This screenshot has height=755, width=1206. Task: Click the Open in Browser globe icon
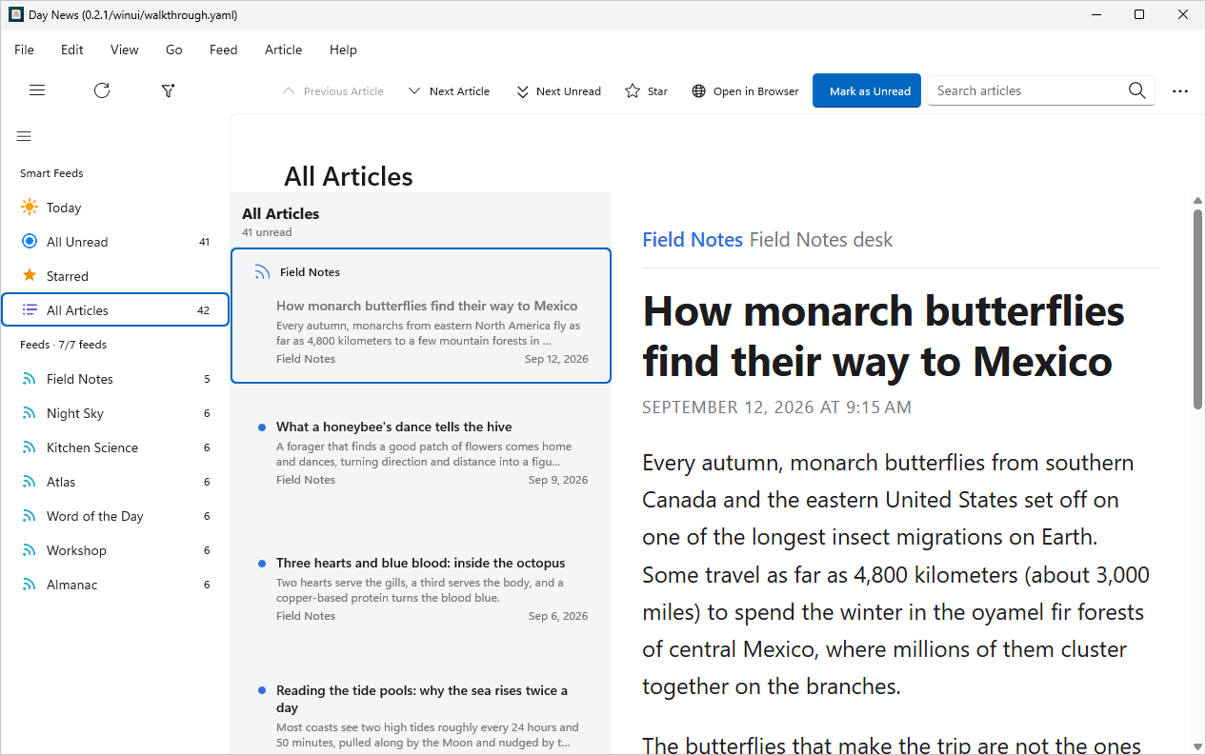(x=698, y=91)
